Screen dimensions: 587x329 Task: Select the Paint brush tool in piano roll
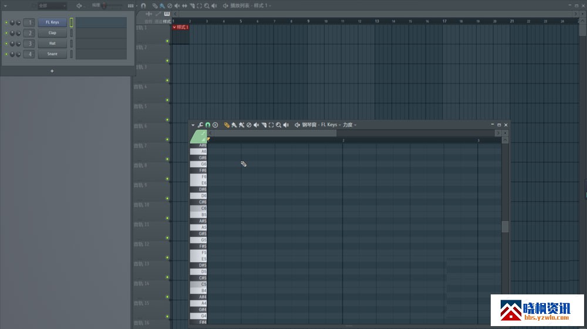234,125
